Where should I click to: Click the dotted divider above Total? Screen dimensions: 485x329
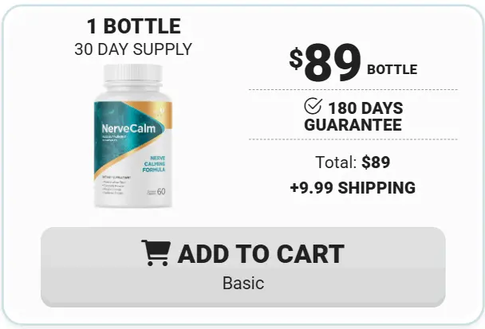tap(353, 139)
